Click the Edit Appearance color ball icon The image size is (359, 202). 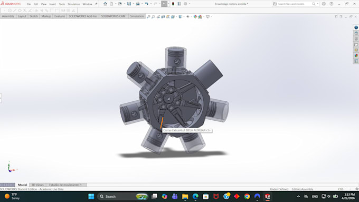195,16
